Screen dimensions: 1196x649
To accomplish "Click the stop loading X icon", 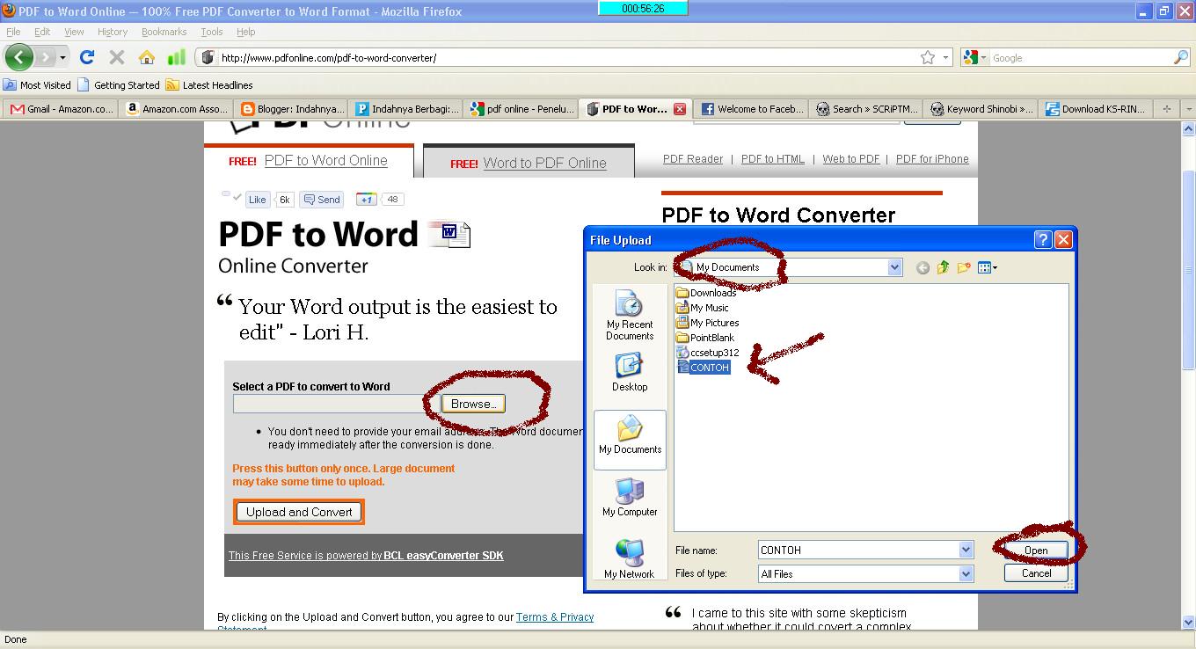I will pos(116,57).
